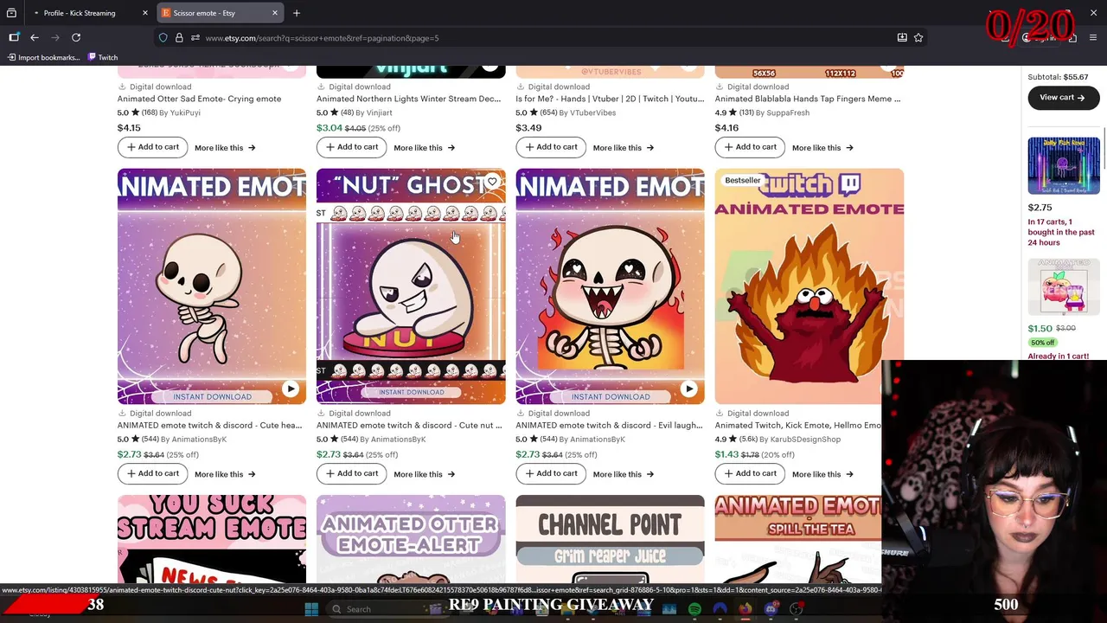This screenshot has height=623, width=1107.
Task: Add Cute heart skeleton emote to cart
Action: pyautogui.click(x=152, y=473)
